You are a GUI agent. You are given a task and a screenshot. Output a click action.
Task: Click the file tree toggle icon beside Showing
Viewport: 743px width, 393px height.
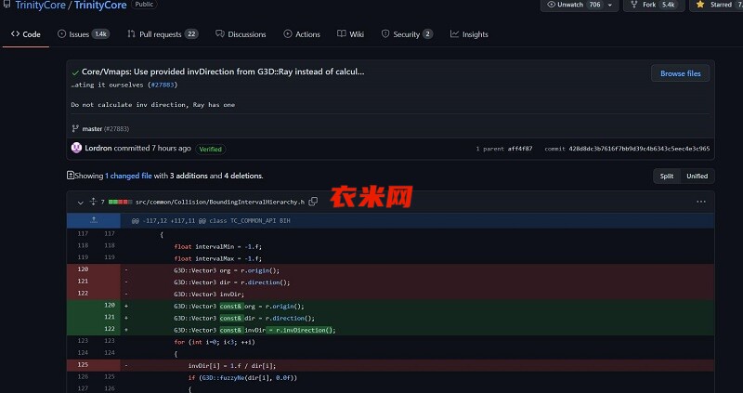tap(71, 176)
